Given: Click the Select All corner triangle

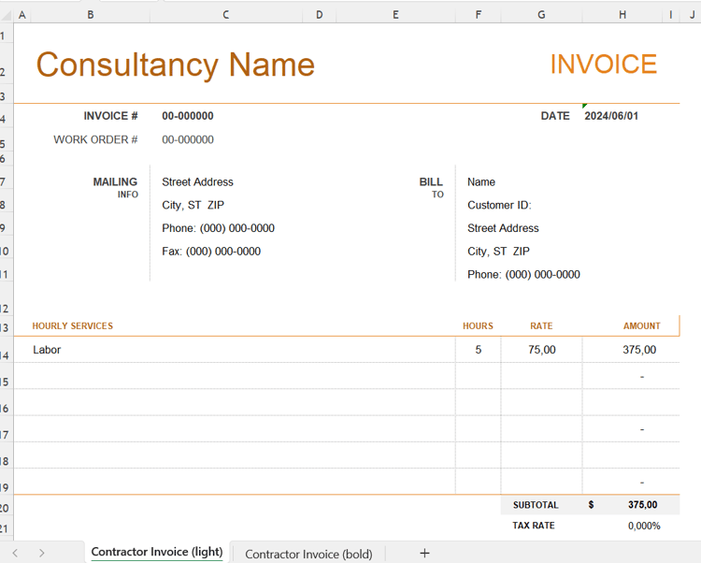Looking at the screenshot, I should (7, 15).
